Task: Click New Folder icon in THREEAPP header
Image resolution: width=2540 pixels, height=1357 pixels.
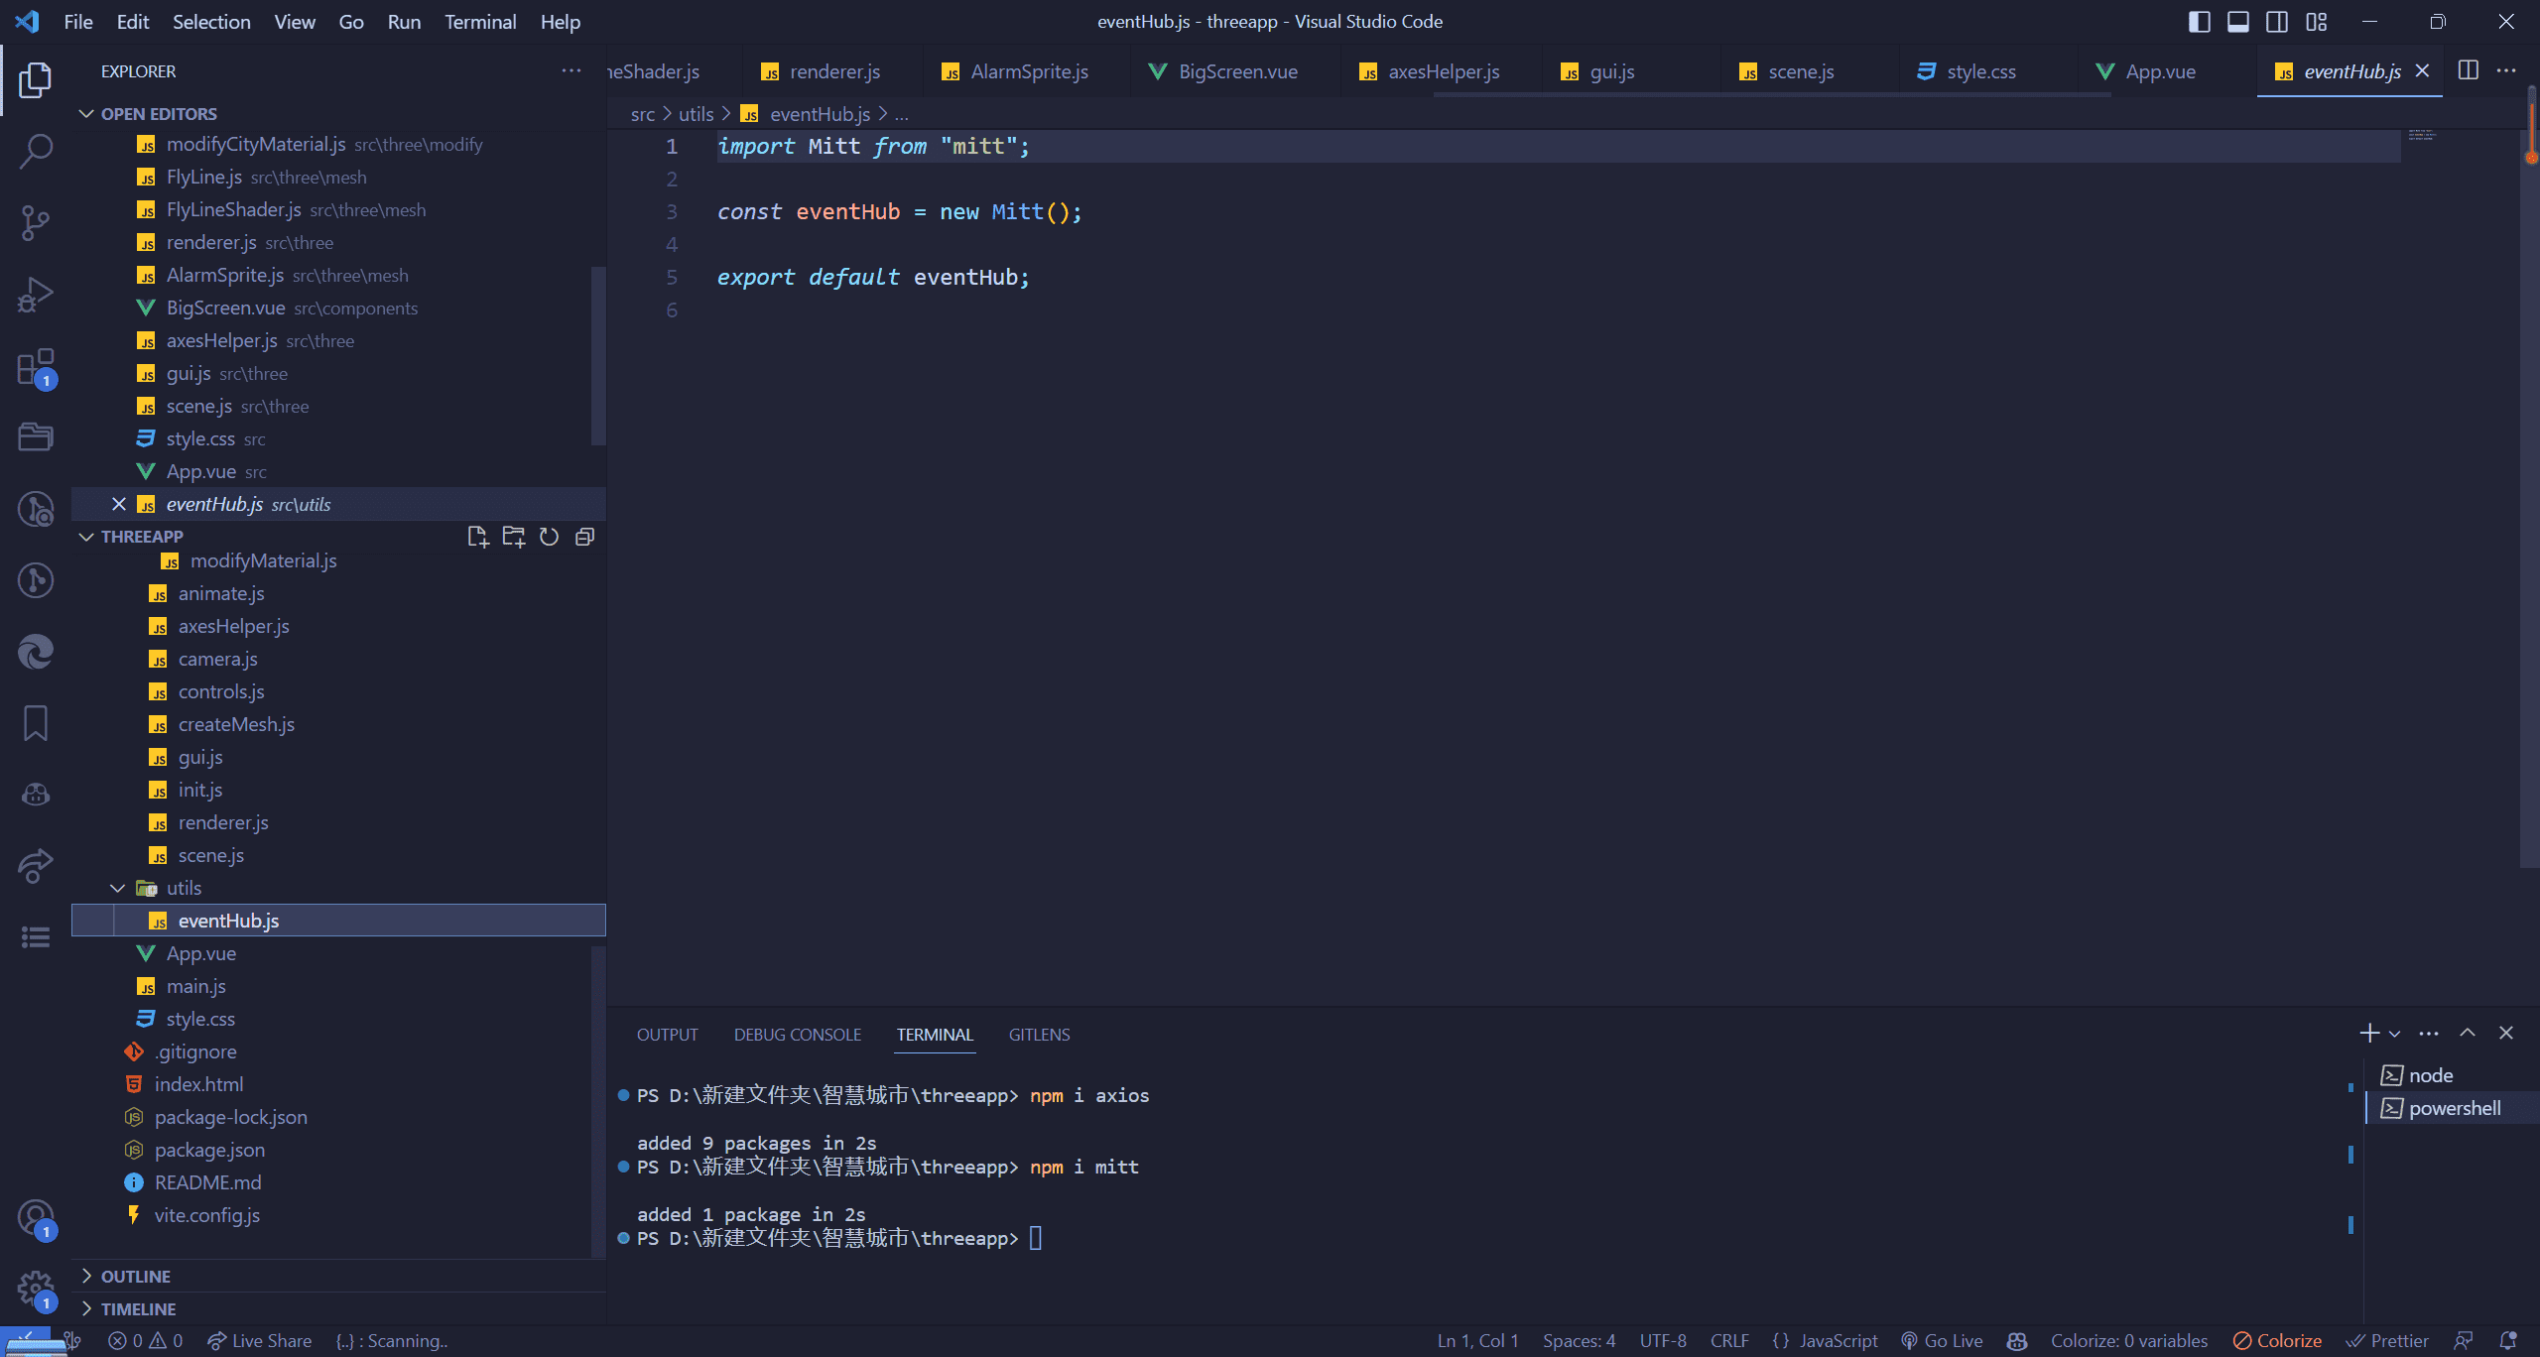Action: tap(513, 537)
